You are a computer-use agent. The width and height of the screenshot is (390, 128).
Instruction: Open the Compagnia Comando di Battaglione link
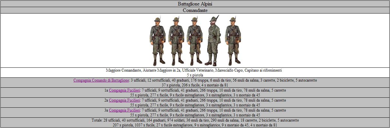tap(101, 80)
